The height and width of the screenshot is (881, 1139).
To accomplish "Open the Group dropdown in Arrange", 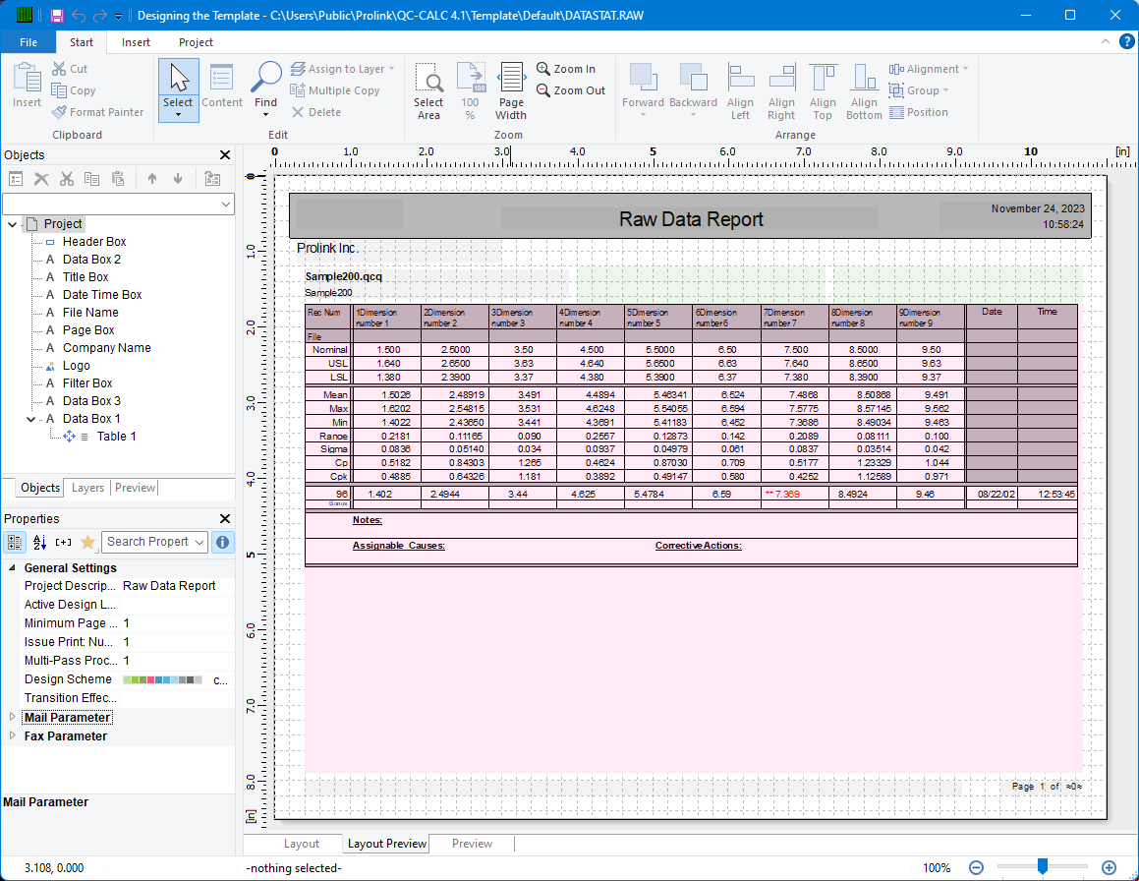I will tap(919, 90).
